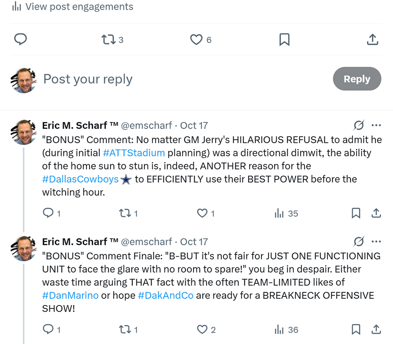Reply to the Comment Finale post

tap(48, 330)
